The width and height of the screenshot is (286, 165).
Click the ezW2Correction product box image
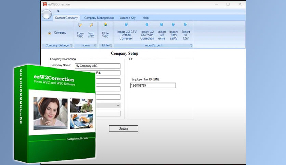(x=55, y=114)
